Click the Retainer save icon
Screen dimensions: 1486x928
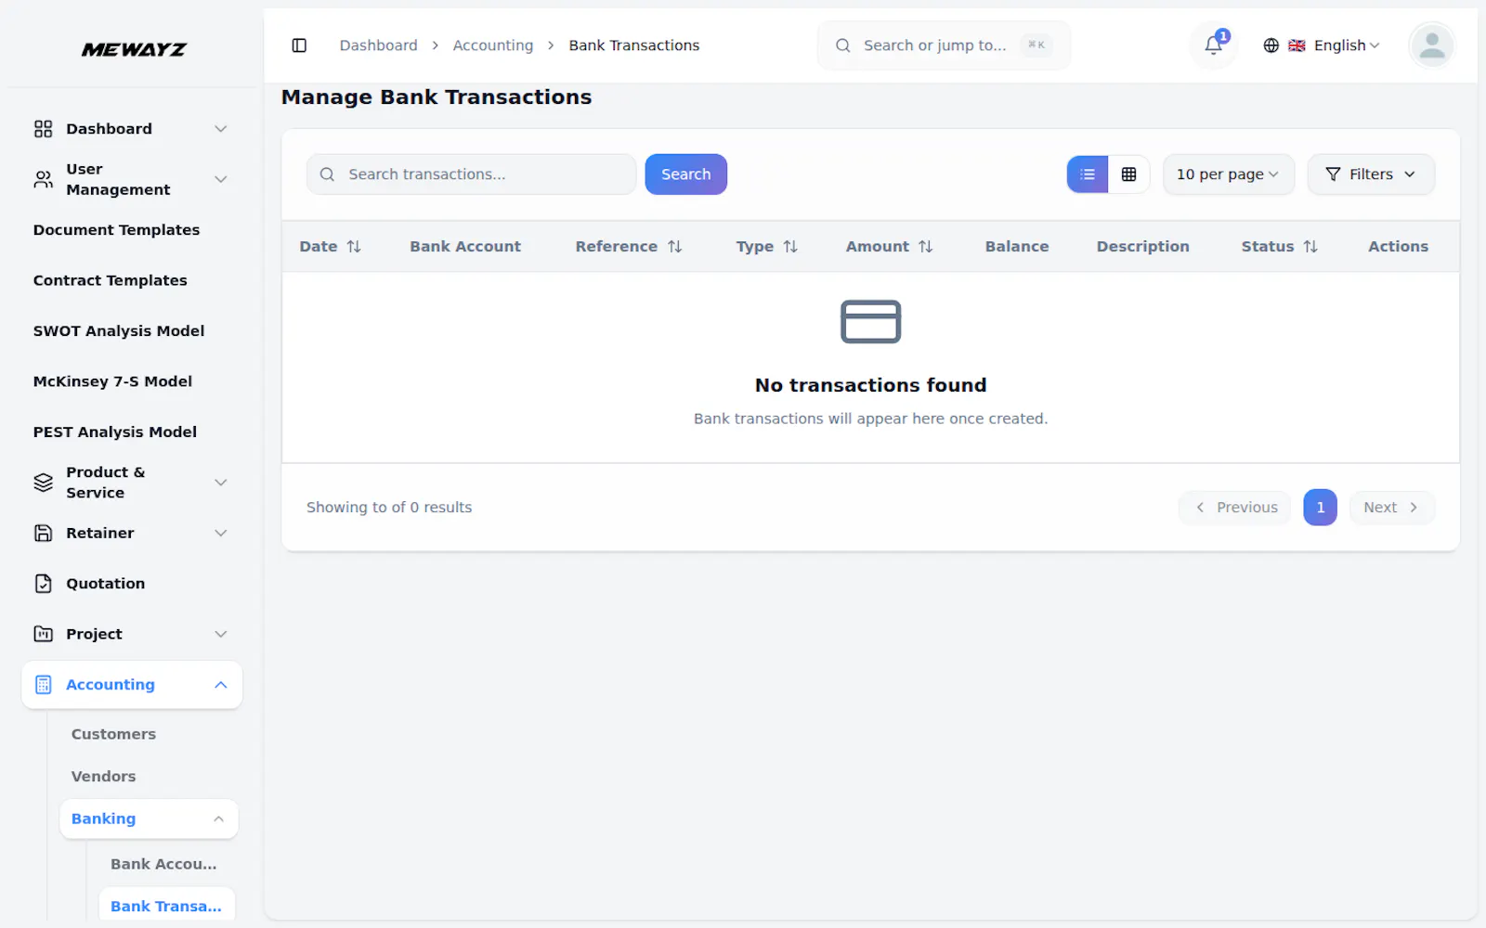[x=44, y=533]
